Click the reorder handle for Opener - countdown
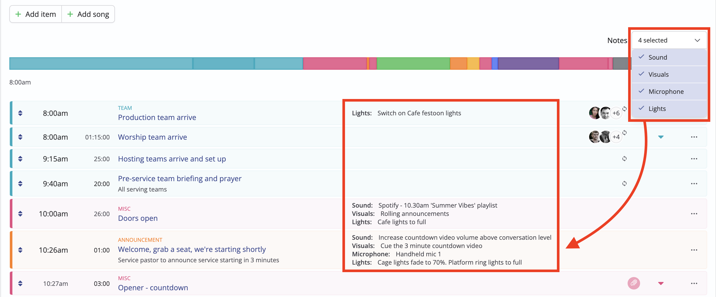 click(x=20, y=284)
